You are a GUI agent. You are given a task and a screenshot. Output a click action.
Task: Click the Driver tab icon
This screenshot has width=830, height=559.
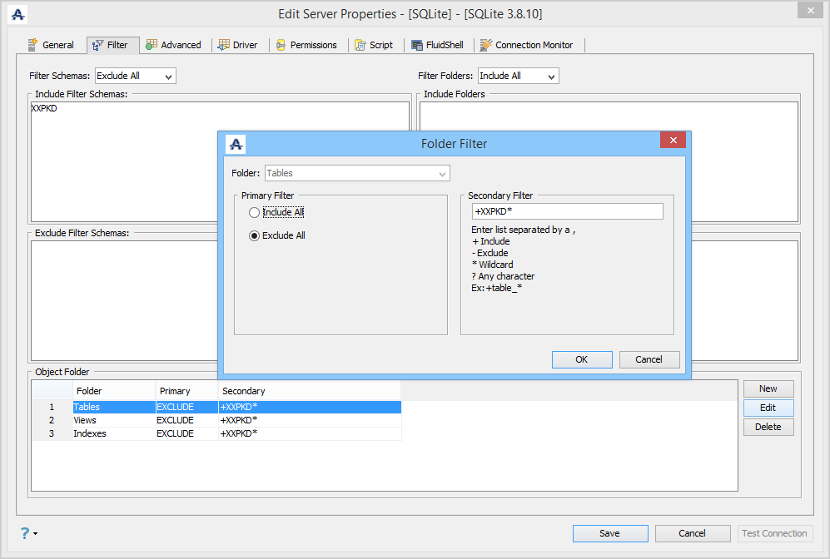click(224, 45)
